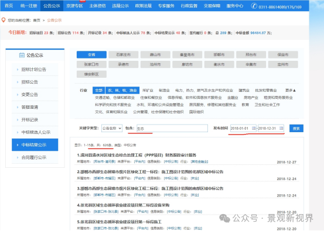
Task: Open the start date calendar icon
Action: pos(254,128)
